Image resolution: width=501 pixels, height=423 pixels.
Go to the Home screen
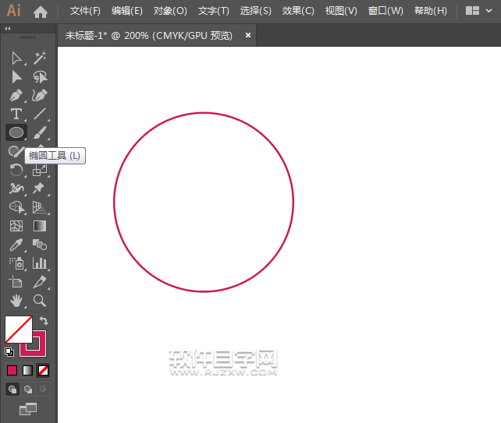pyautogui.click(x=41, y=11)
